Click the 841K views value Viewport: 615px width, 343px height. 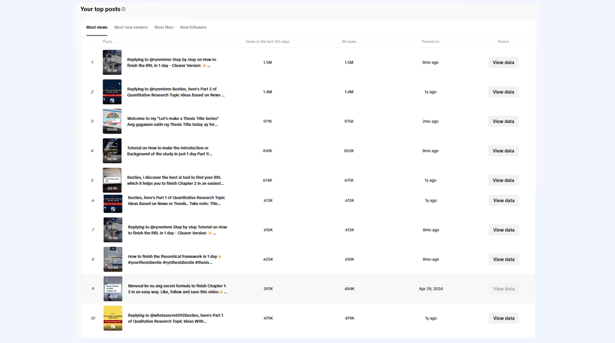pos(267,151)
